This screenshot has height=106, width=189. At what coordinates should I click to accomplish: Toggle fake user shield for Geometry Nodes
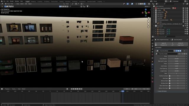(x=183, y=54)
